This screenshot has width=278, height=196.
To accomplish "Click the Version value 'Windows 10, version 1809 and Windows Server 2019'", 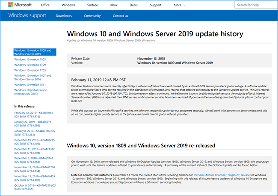I will coord(175,63).
